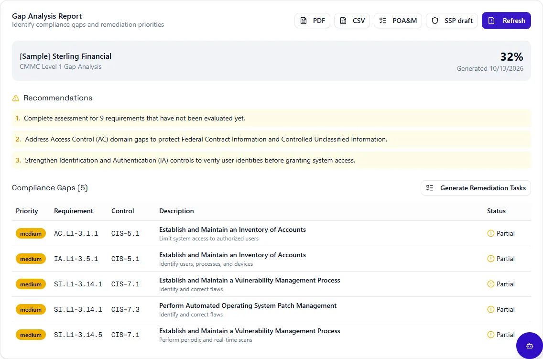Click the 32% compliance score

click(x=511, y=57)
